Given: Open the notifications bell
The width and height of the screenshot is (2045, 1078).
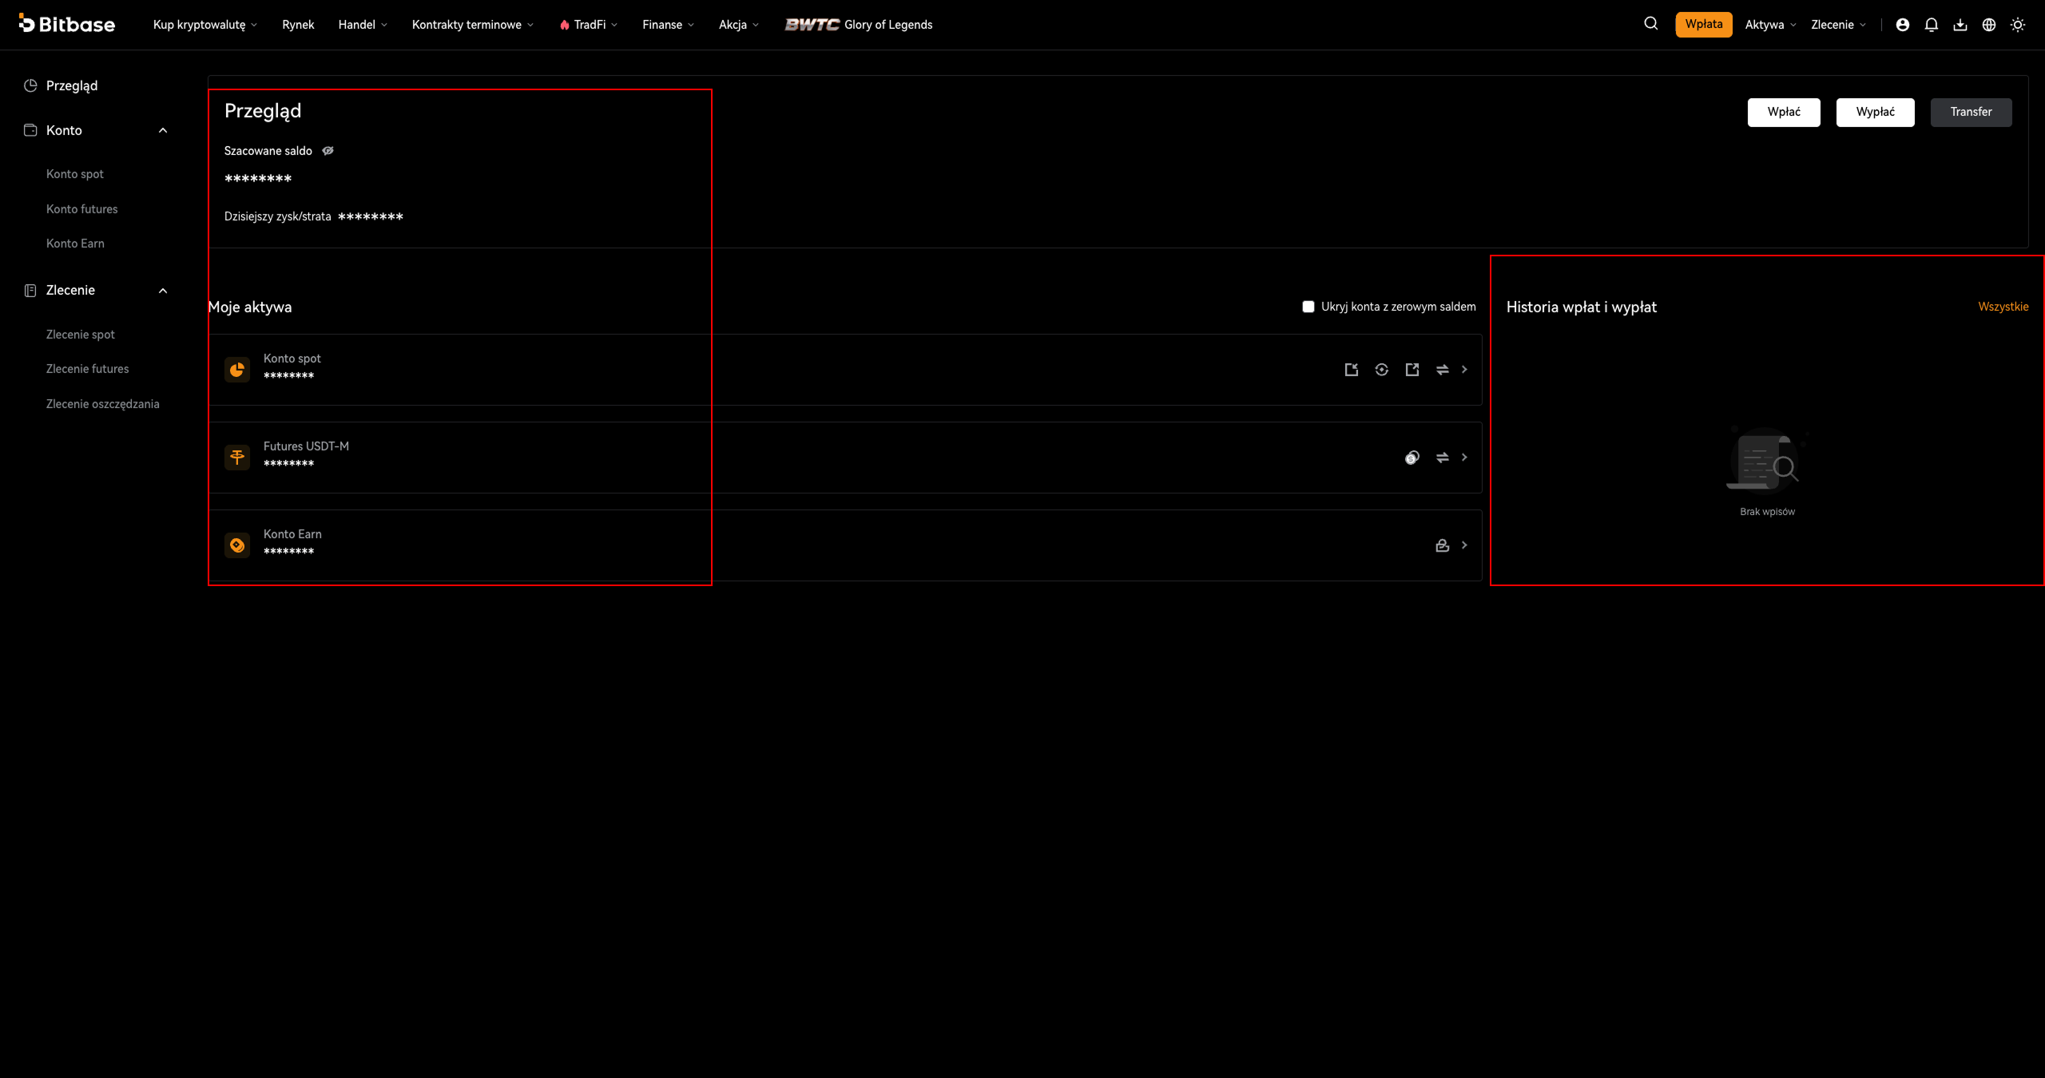Looking at the screenshot, I should 1932,25.
